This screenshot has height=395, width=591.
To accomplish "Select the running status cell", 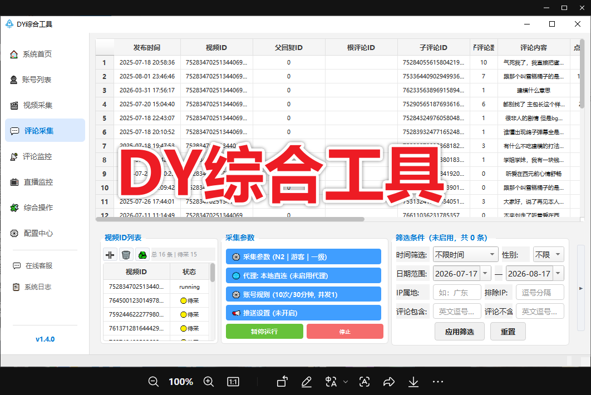I will coord(189,287).
